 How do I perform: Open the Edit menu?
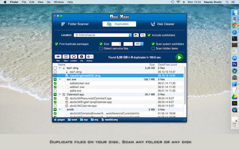point(32,2)
